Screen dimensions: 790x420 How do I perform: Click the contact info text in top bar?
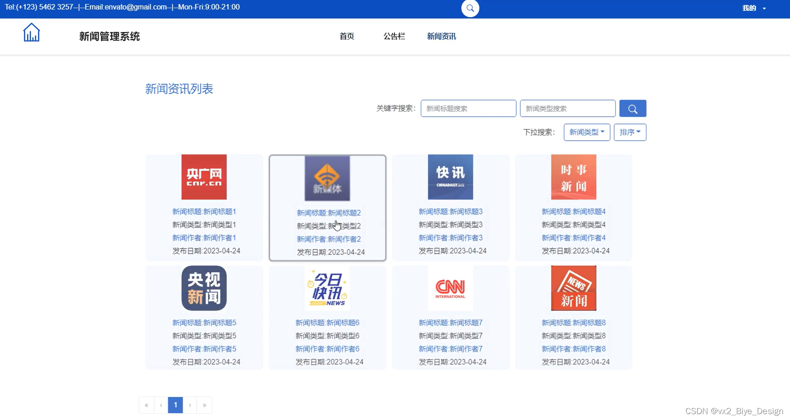pos(122,7)
